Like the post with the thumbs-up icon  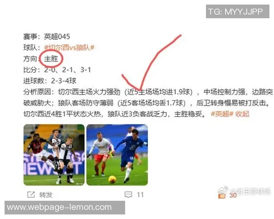pyautogui.click(x=222, y=196)
